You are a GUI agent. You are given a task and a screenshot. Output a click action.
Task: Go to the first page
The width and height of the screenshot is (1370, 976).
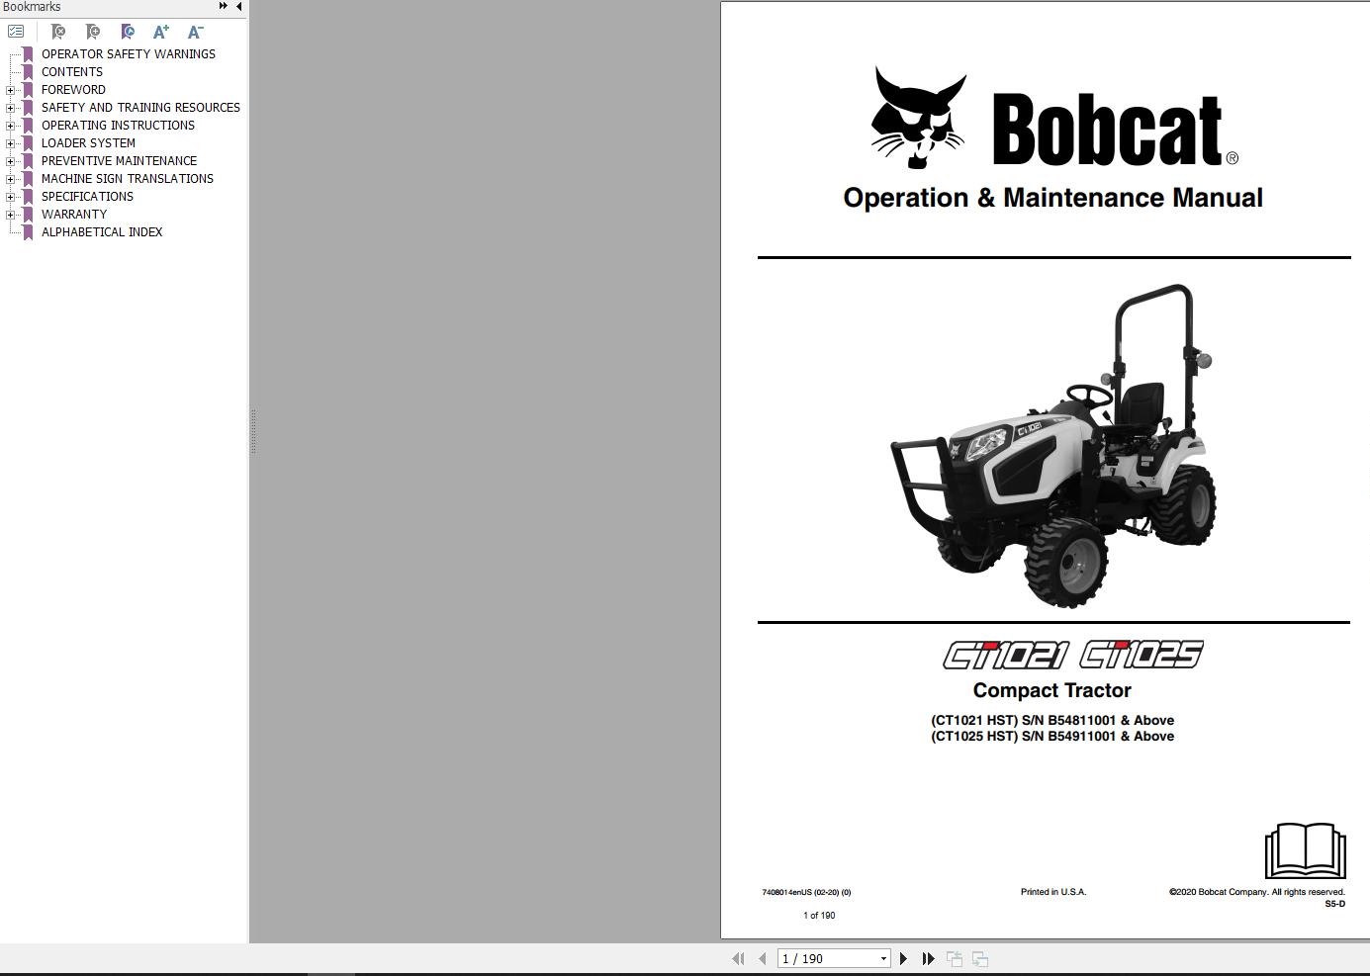[x=738, y=958]
